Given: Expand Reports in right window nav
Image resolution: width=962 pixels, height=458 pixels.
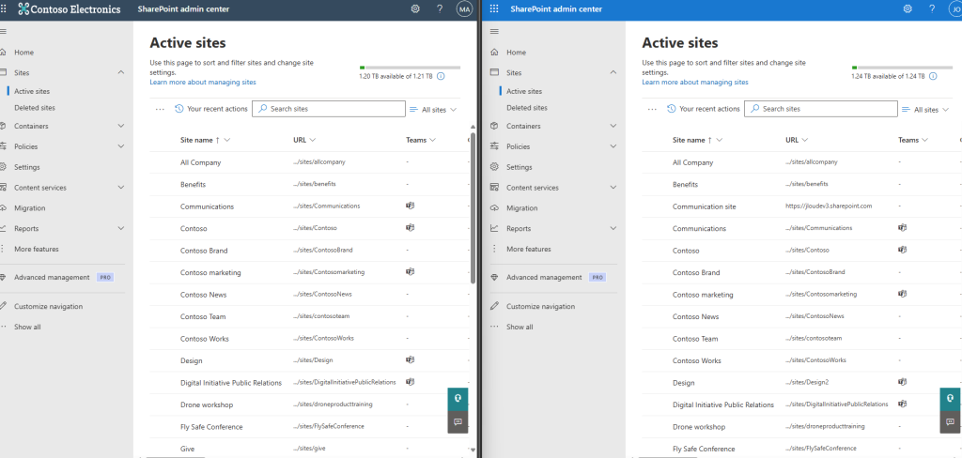Looking at the screenshot, I should click(x=613, y=228).
